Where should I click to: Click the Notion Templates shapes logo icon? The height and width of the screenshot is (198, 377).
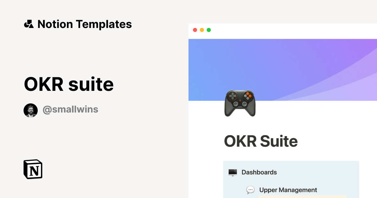(29, 24)
